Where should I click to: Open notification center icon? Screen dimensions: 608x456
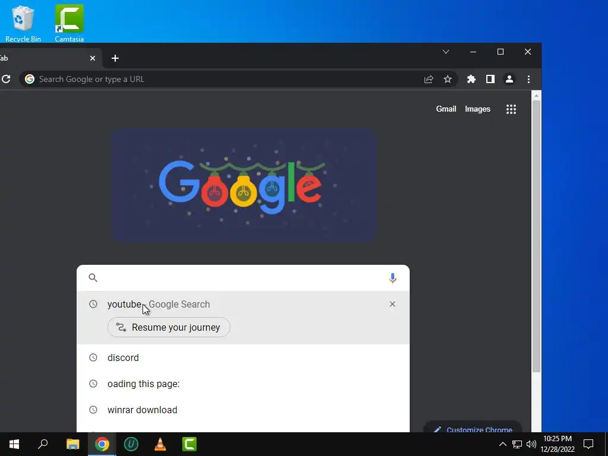point(588,444)
